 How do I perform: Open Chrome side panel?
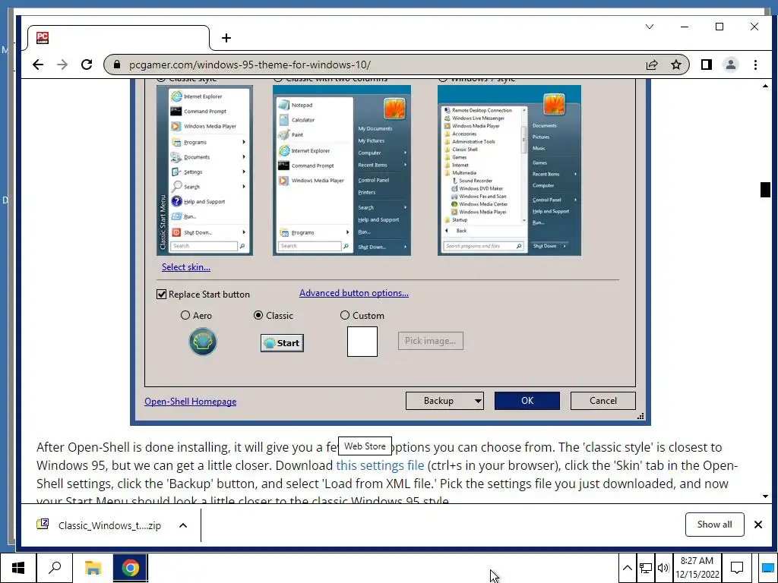click(x=707, y=65)
